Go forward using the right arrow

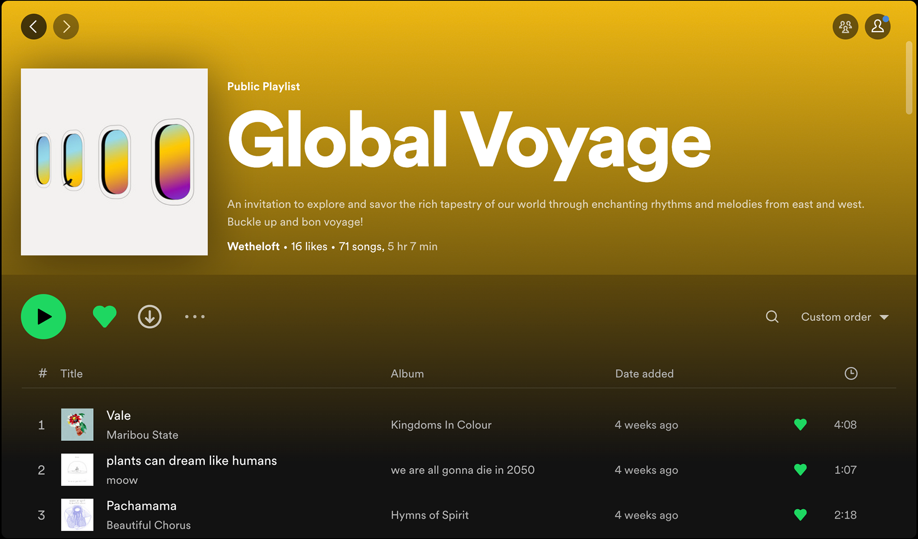pyautogui.click(x=66, y=27)
